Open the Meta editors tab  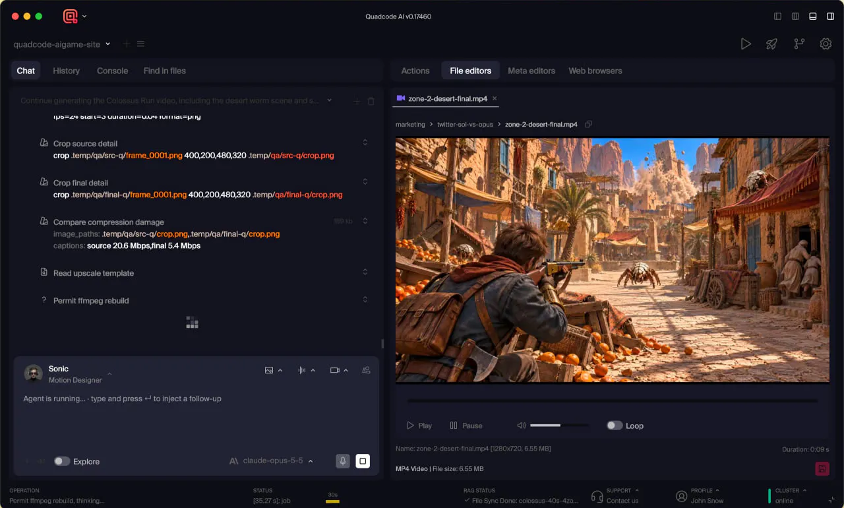pyautogui.click(x=531, y=71)
